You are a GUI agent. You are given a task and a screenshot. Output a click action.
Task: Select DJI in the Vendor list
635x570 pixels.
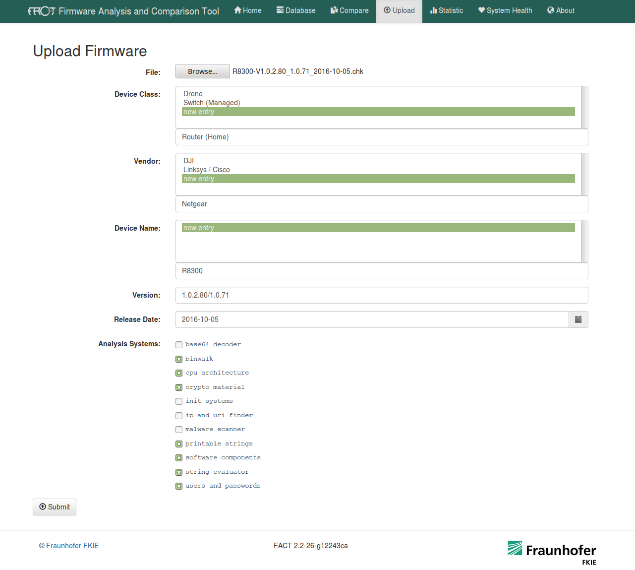pyautogui.click(x=378, y=161)
